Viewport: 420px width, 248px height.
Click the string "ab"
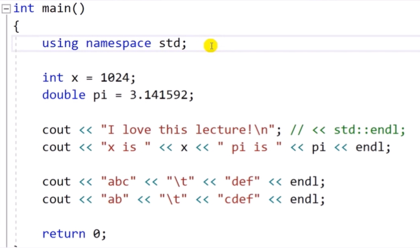tap(115, 199)
